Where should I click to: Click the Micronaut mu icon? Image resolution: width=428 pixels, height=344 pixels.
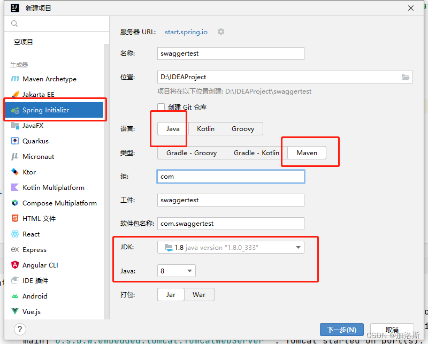[15, 156]
